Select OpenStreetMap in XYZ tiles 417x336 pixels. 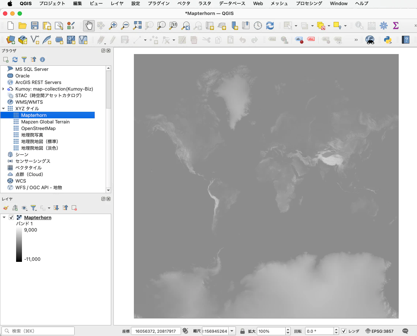(38, 128)
